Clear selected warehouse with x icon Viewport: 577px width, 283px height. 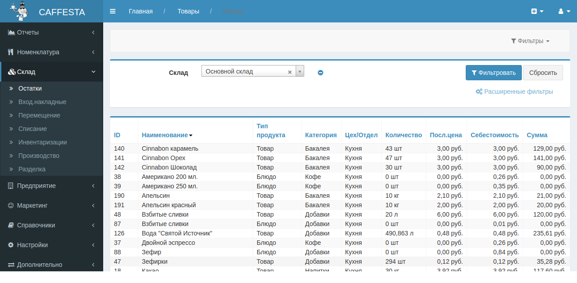[290, 72]
